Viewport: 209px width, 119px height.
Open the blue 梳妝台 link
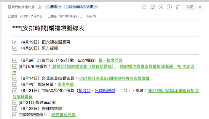coord(84,91)
